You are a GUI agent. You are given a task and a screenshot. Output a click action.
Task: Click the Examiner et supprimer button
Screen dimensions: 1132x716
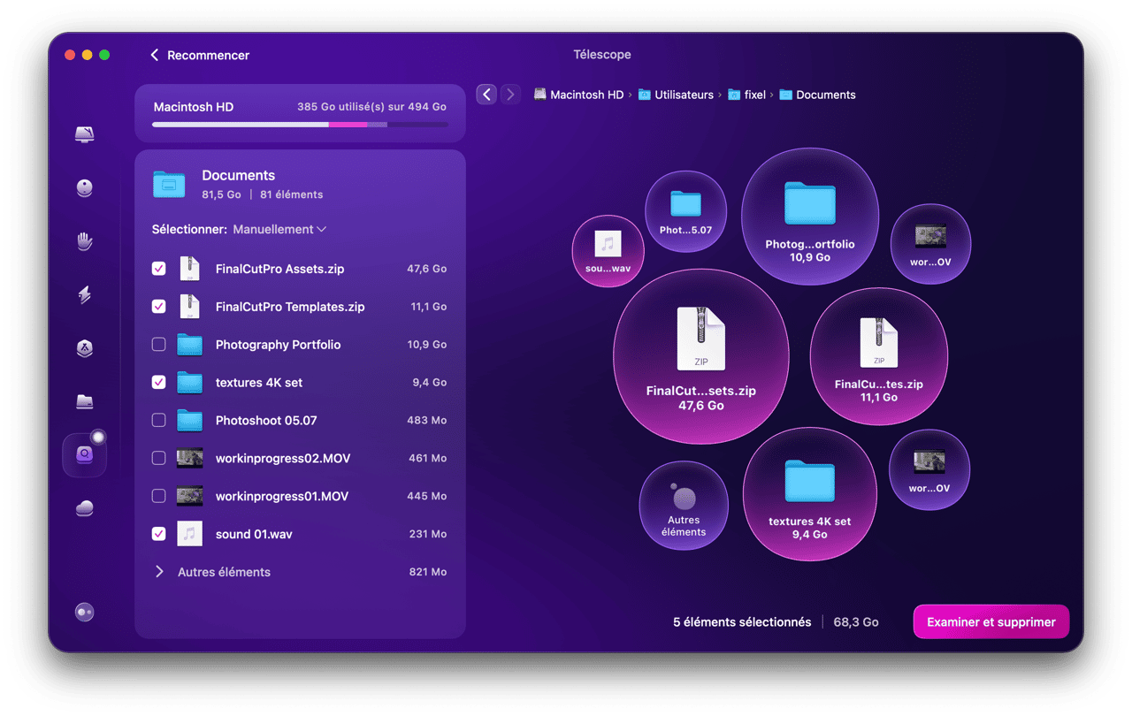tap(990, 622)
